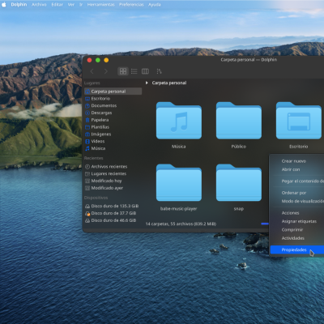Expand the breadcrumb arrow before Carpeta personal
The width and height of the screenshot is (324, 324).
coord(147,83)
